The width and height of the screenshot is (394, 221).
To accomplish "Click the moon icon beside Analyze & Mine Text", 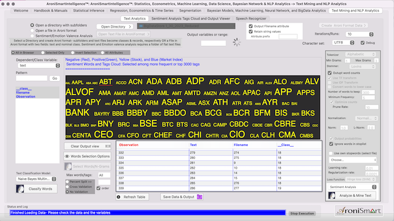I will (x=332, y=195).
